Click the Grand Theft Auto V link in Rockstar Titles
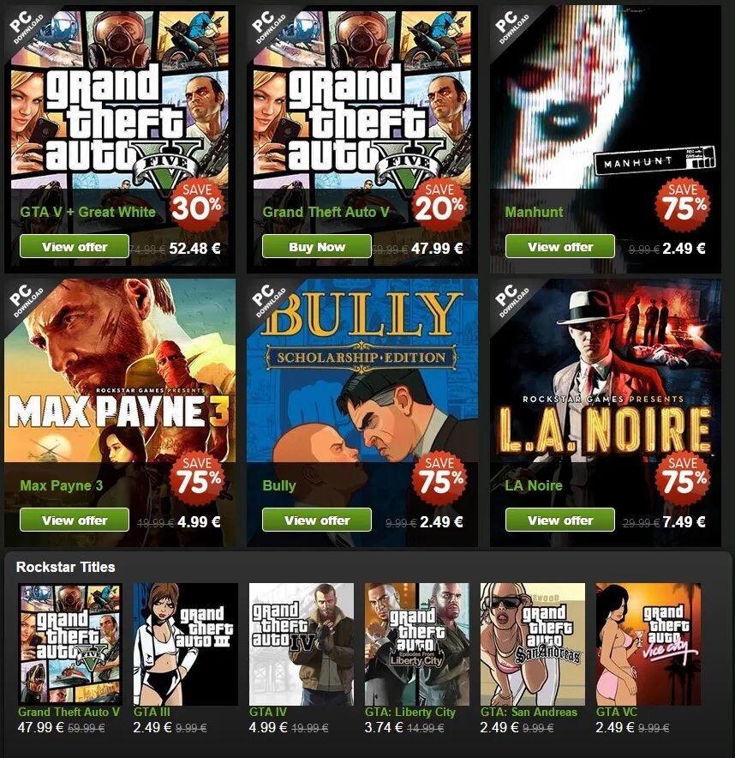The height and width of the screenshot is (758, 735). tap(69, 712)
